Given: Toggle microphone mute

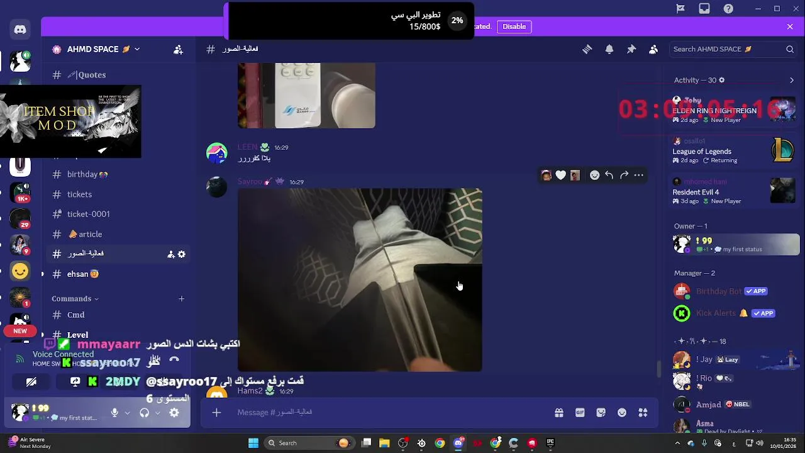Looking at the screenshot, I should point(114,413).
